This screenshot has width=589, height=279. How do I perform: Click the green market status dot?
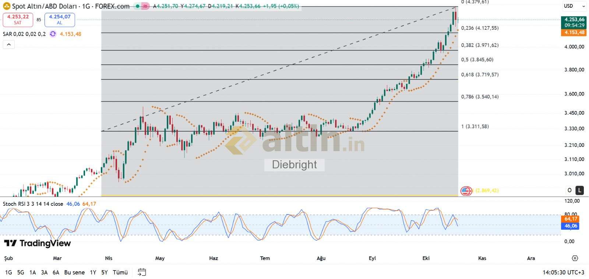pyautogui.click(x=137, y=6)
